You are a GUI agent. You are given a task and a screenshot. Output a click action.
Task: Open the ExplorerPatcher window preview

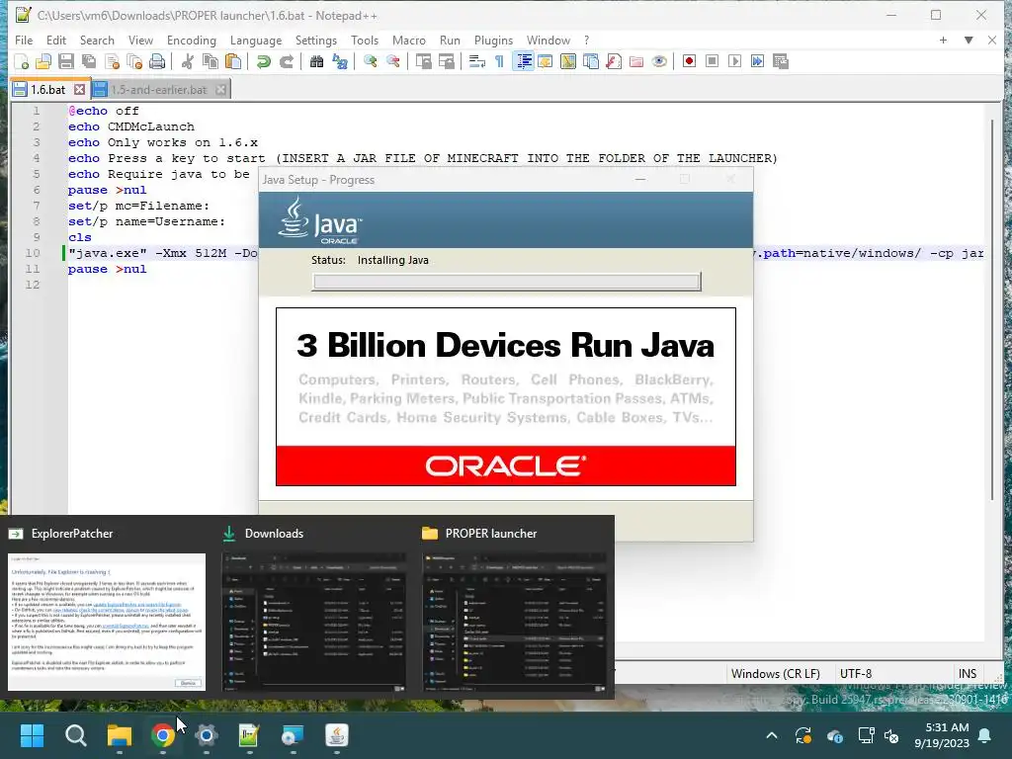click(107, 622)
